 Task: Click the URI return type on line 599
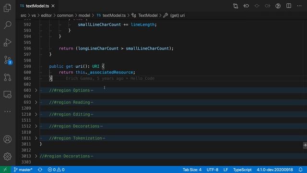(x=96, y=66)
